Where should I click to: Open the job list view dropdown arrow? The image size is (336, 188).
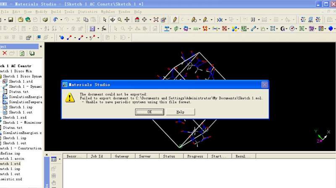click(x=60, y=159)
